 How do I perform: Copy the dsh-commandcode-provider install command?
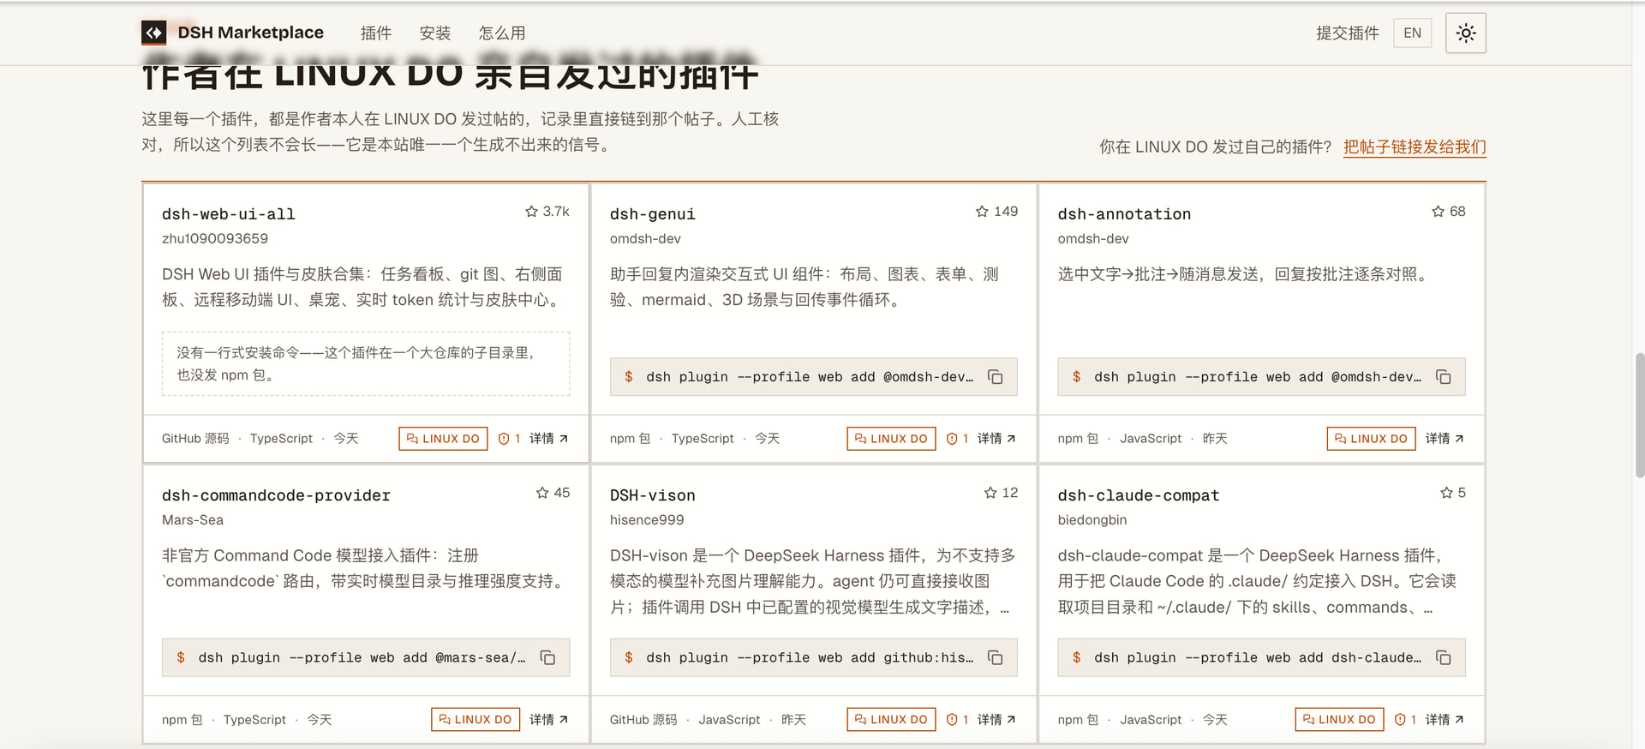pos(547,657)
